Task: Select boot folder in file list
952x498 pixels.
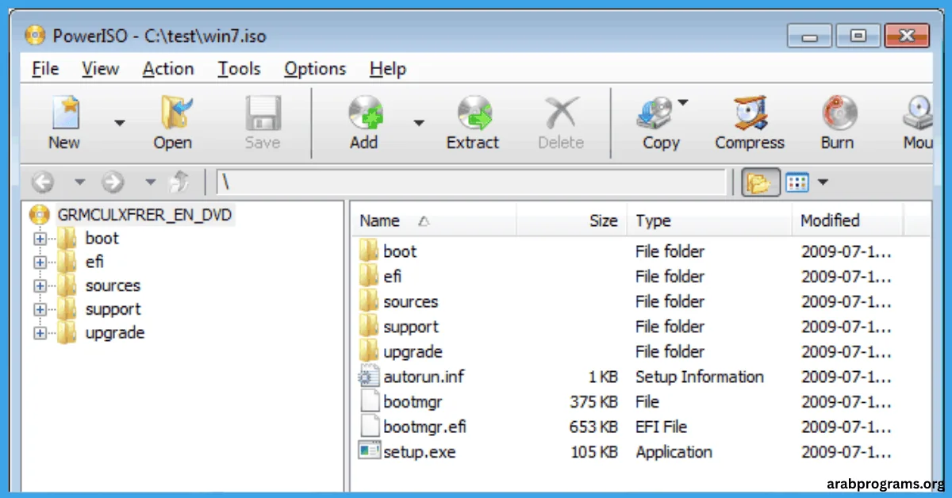Action: pos(400,251)
